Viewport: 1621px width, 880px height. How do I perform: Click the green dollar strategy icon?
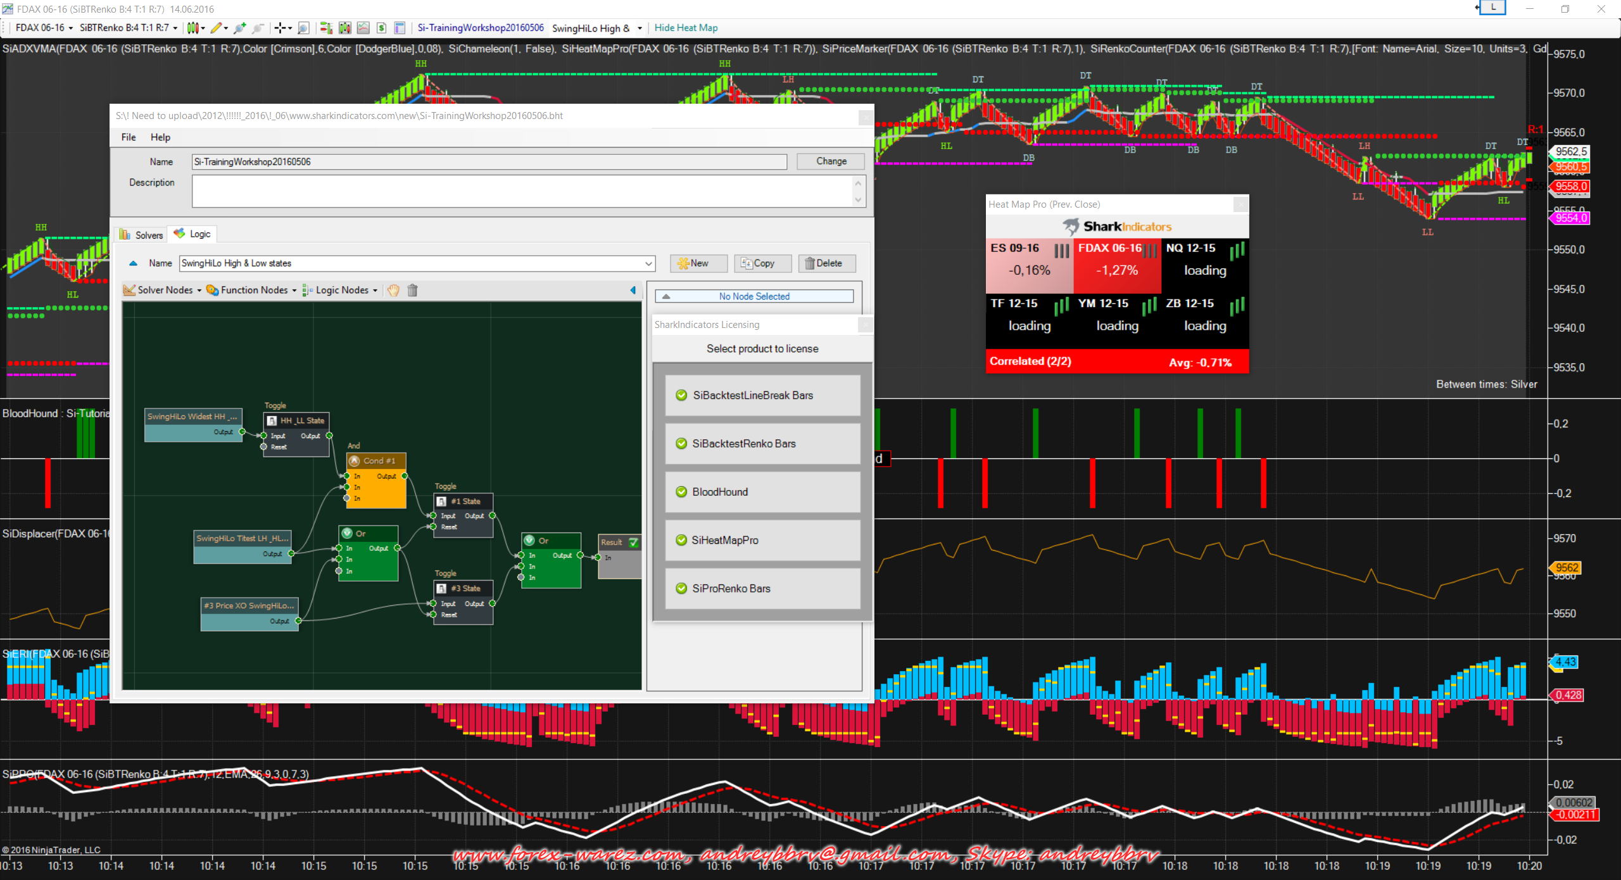point(381,28)
